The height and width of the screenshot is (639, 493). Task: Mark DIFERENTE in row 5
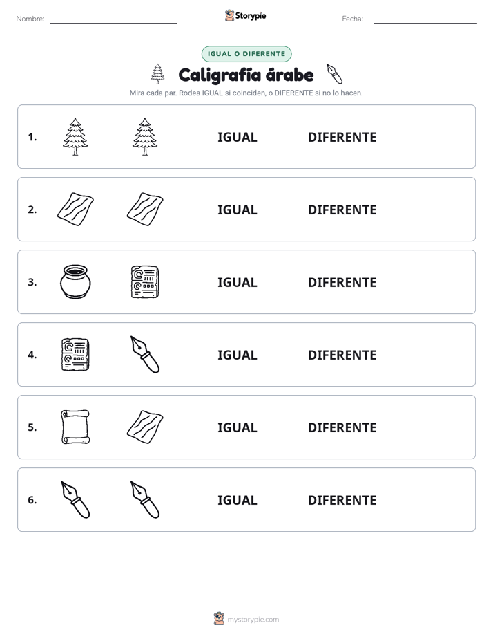[x=342, y=428]
